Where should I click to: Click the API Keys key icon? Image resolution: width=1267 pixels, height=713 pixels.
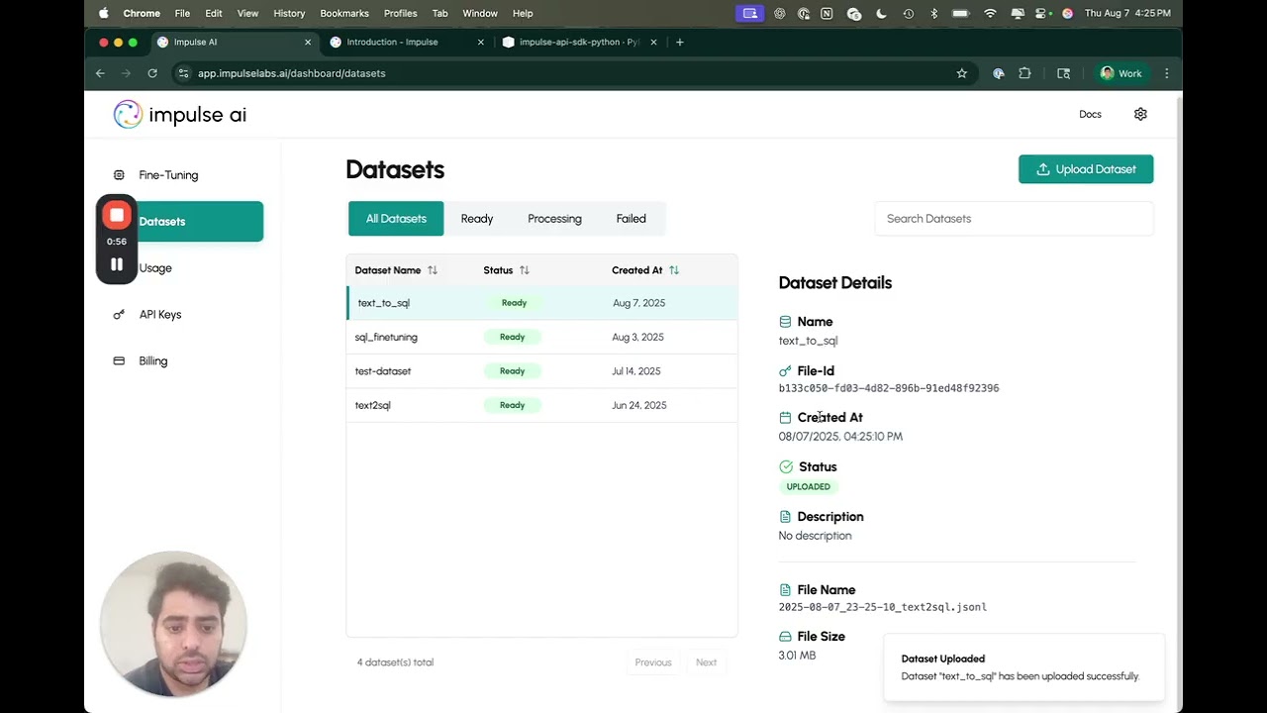coord(119,315)
